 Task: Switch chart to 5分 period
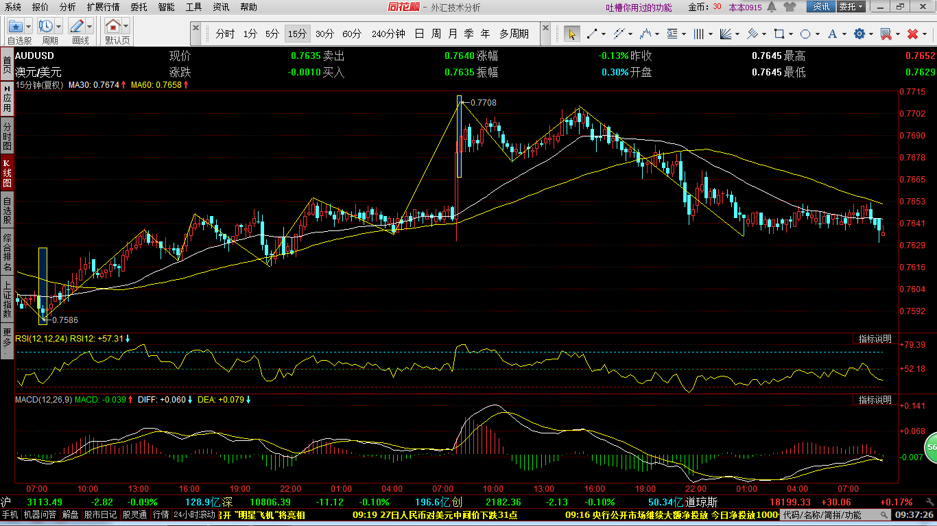272,34
